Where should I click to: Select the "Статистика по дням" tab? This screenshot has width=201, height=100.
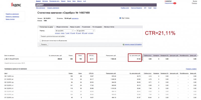(x=46, y=27)
